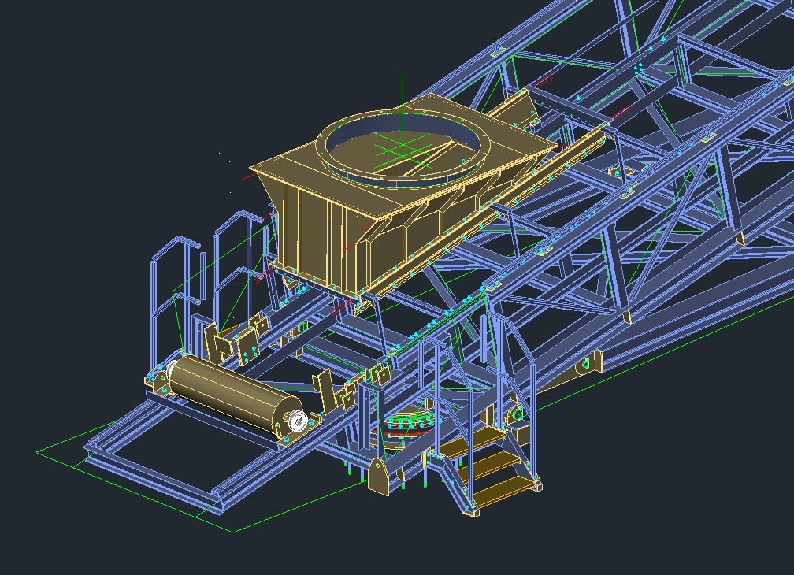Viewport: 794px width, 575px height.
Task: Select the rounded yellow plate below the frame
Action: pos(379,476)
